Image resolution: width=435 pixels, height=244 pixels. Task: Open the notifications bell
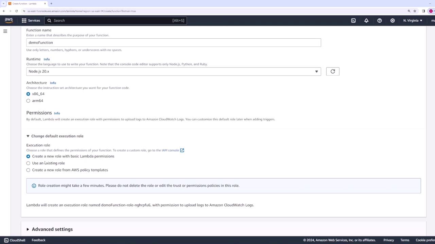tap(366, 20)
